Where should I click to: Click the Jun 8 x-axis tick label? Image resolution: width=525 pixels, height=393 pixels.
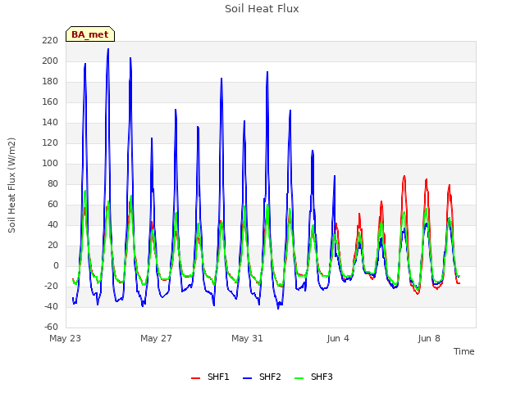[x=429, y=338]
